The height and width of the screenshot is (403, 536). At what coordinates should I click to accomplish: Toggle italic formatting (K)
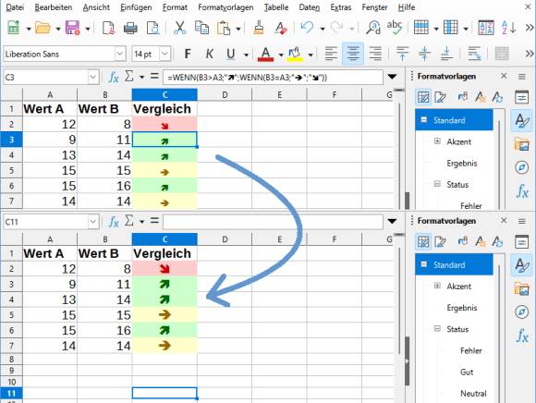pyautogui.click(x=209, y=54)
